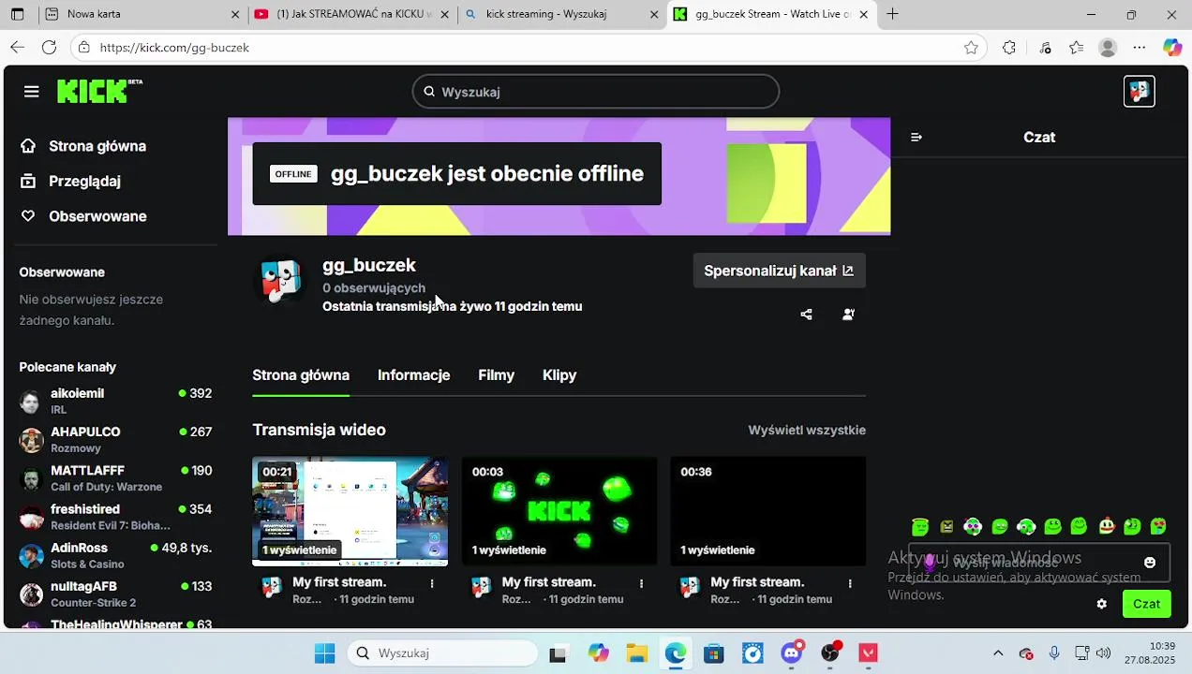Open Edge settings three-dots menu

(x=1139, y=48)
